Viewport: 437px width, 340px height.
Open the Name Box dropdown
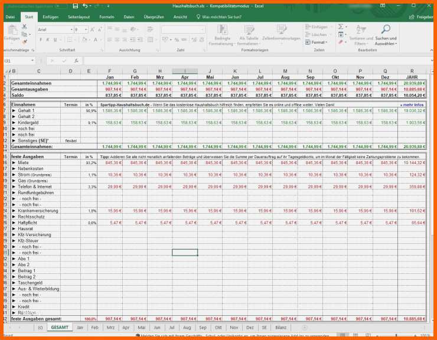pos(32,61)
